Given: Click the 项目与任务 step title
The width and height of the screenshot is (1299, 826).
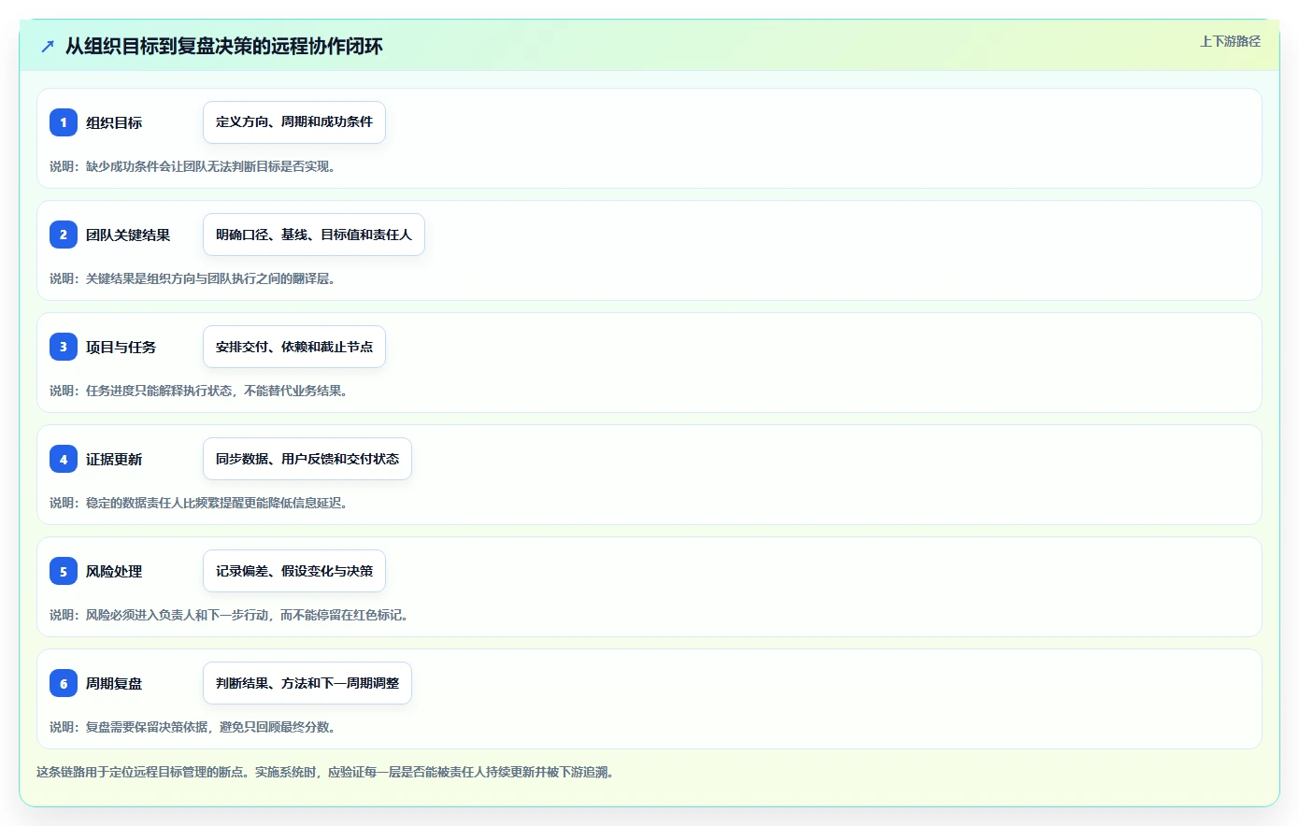Looking at the screenshot, I should [x=121, y=347].
